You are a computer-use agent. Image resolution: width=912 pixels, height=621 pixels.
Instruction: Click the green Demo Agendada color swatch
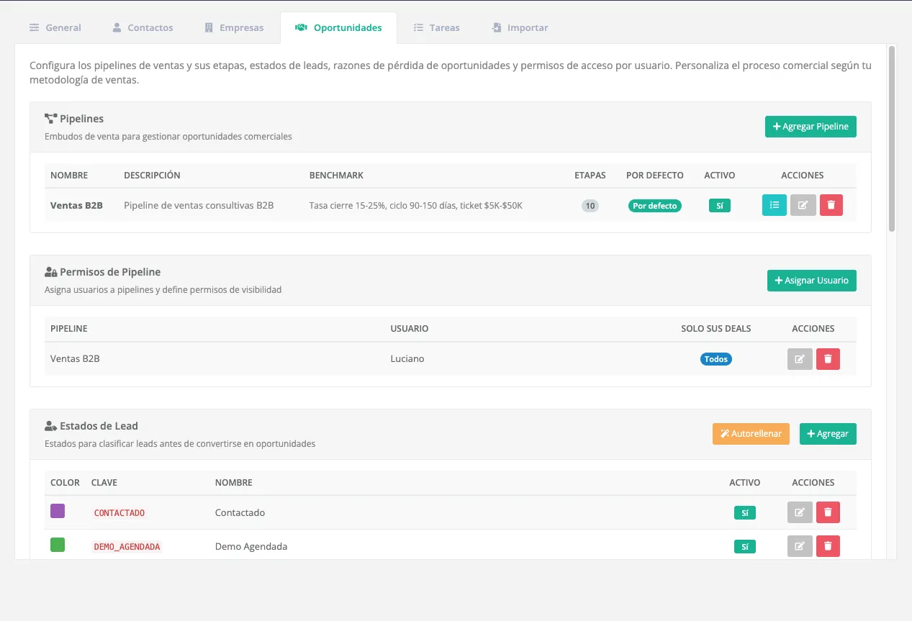[x=58, y=545]
